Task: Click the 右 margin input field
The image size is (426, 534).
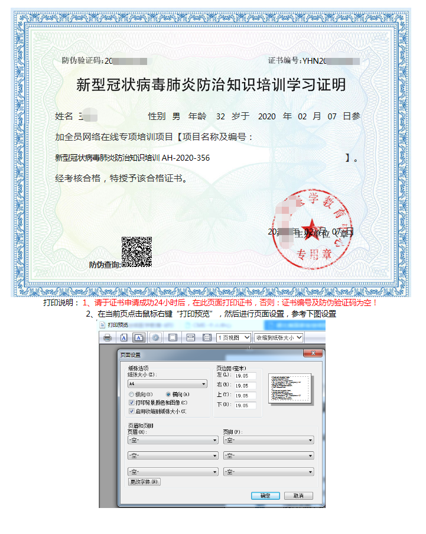Action: (x=245, y=386)
